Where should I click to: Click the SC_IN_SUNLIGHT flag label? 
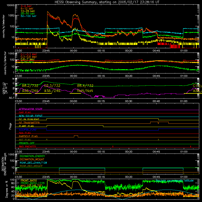coord(29,119)
